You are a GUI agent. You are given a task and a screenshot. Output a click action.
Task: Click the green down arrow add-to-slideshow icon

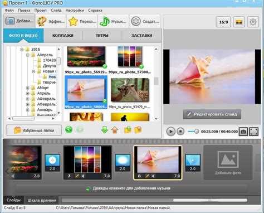coord(105,129)
